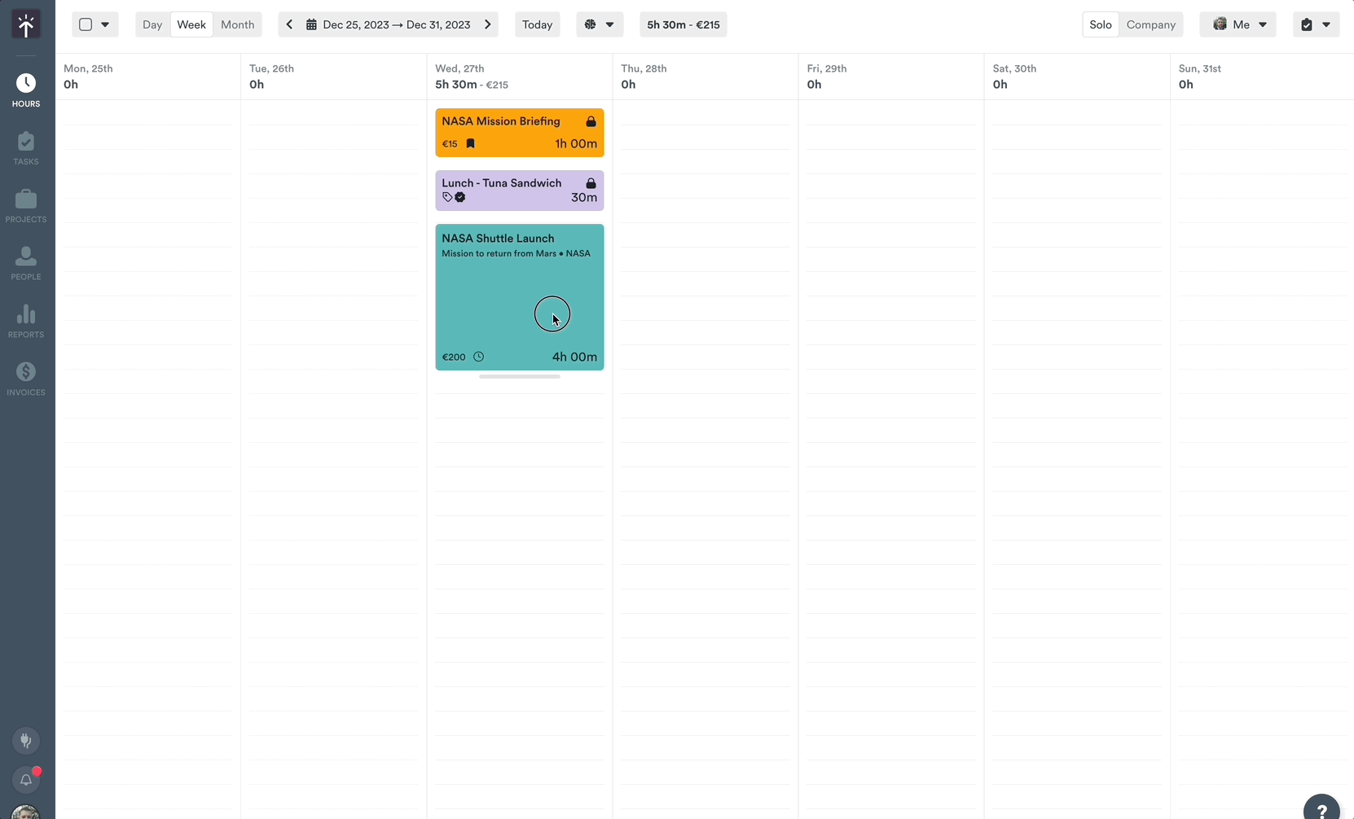Click the lock icon on NASA Mission Briefing

click(591, 122)
